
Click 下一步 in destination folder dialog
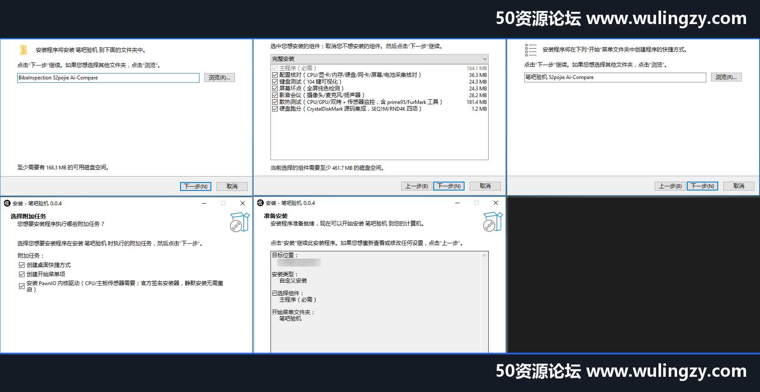coord(196,186)
